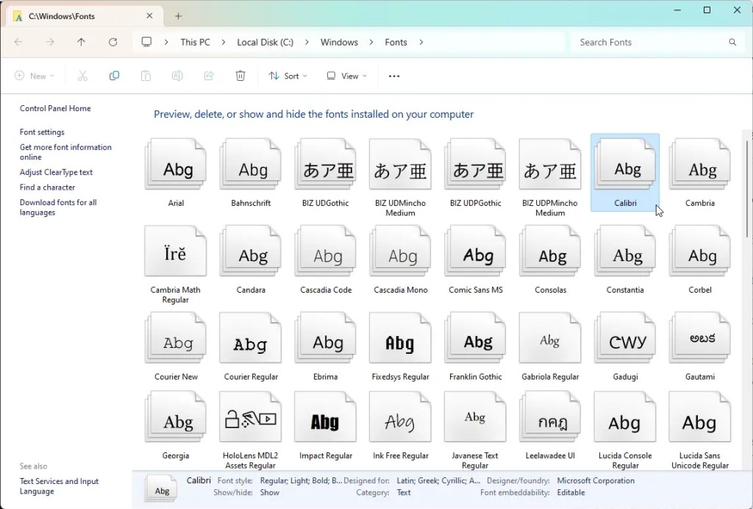Open the View dropdown menu

(x=347, y=76)
